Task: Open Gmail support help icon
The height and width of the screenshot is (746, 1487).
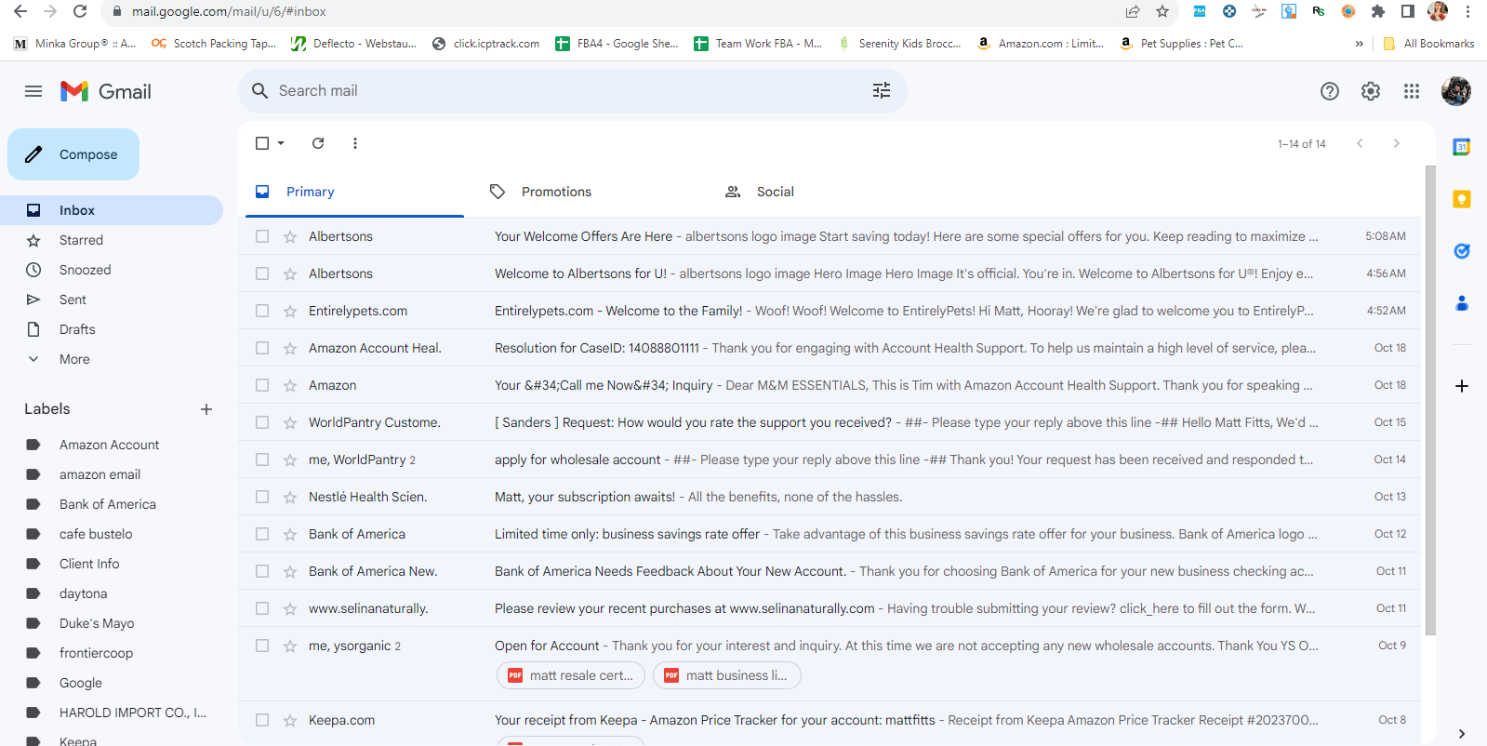Action: click(1330, 91)
